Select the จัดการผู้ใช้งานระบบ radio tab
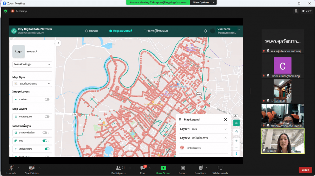This screenshot has width=315, height=176. pos(156,31)
